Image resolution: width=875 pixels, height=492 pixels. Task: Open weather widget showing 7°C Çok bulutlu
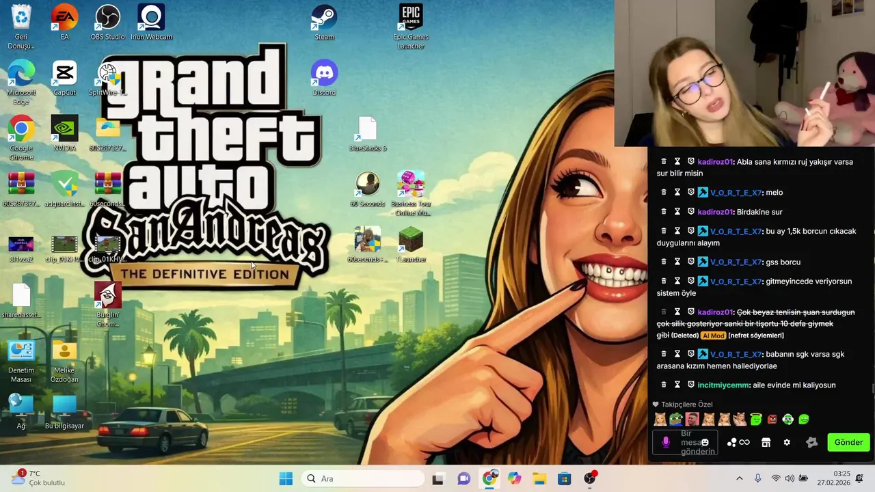pos(38,478)
